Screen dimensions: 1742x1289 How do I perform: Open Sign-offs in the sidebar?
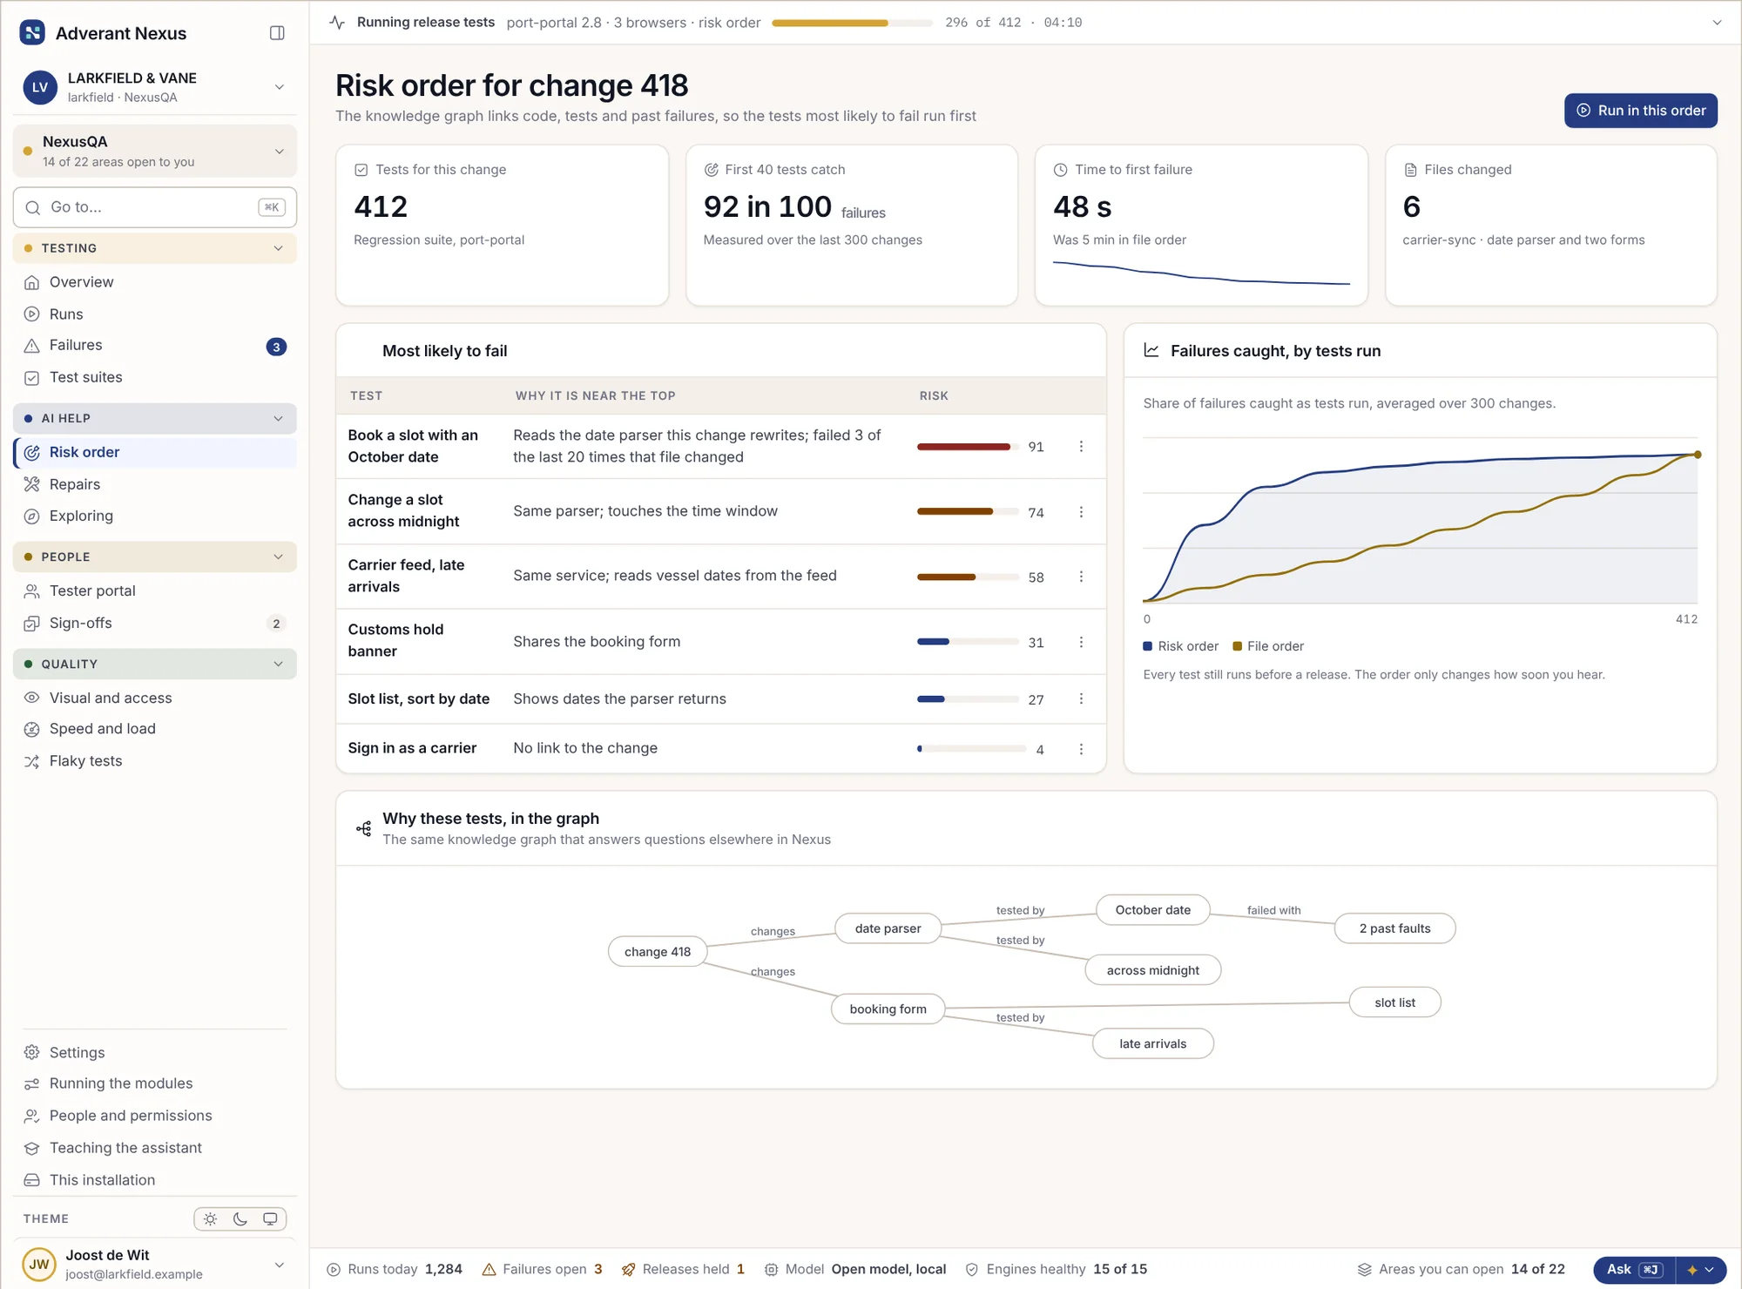tap(155, 624)
